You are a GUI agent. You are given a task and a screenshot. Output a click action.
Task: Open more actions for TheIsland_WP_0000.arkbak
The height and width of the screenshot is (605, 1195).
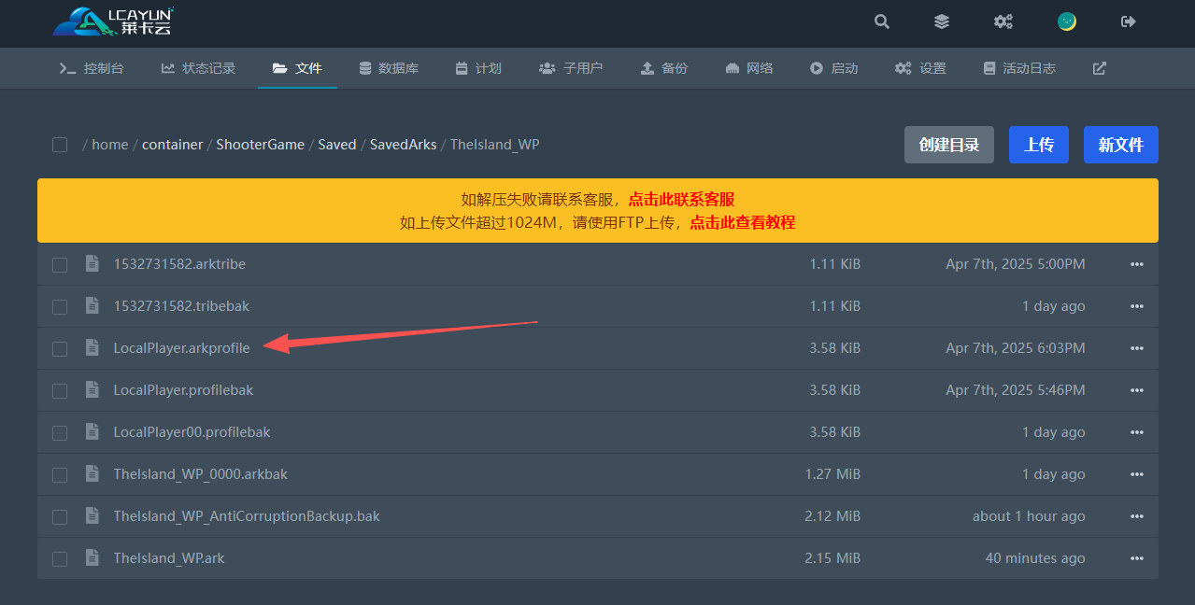(x=1137, y=474)
